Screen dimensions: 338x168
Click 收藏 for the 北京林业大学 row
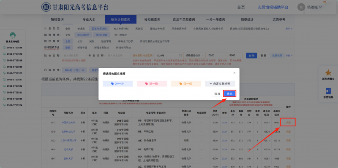pos(288,131)
